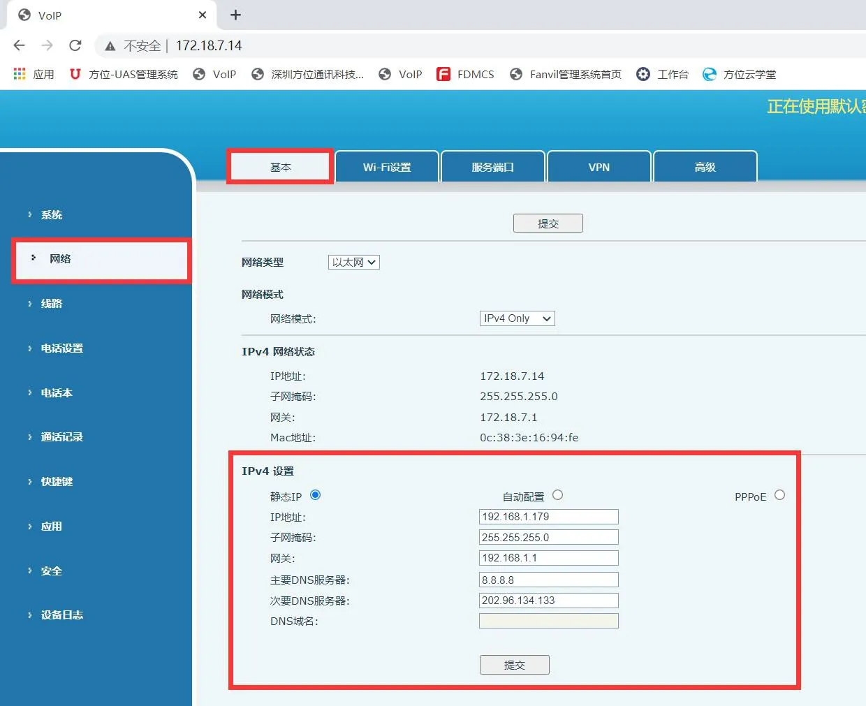Open the 设备日志 sidebar menu item

click(x=63, y=615)
